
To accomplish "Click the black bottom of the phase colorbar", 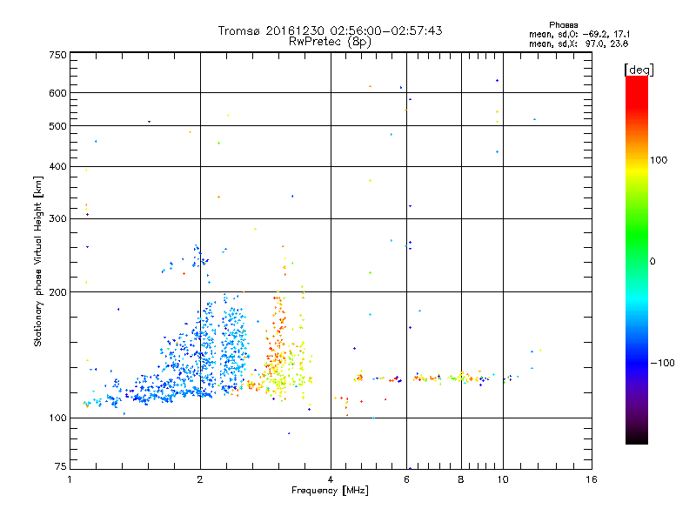I will [x=637, y=438].
